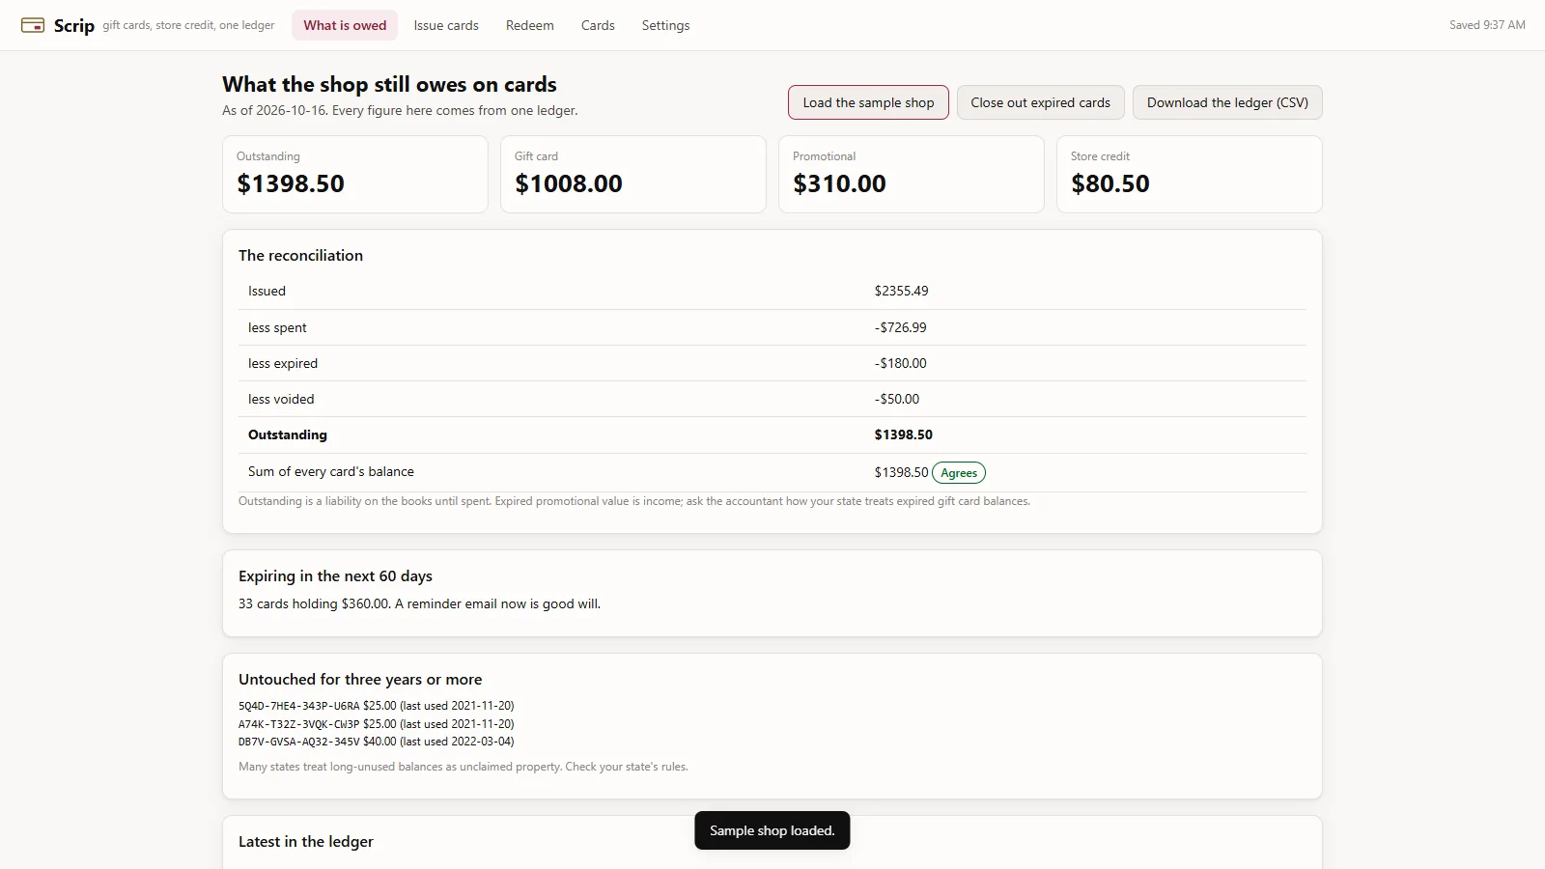This screenshot has height=869, width=1545.
Task: Open the Cards tab
Action: [598, 25]
